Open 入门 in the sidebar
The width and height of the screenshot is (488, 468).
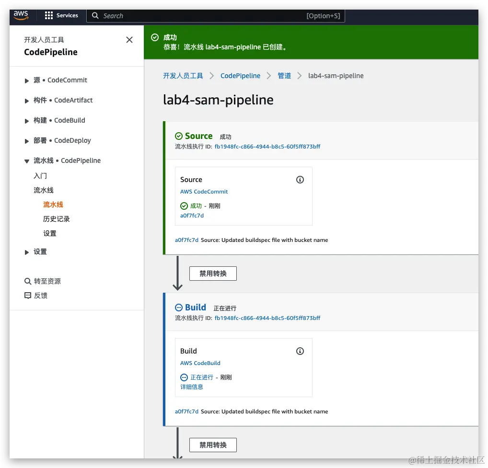(40, 176)
